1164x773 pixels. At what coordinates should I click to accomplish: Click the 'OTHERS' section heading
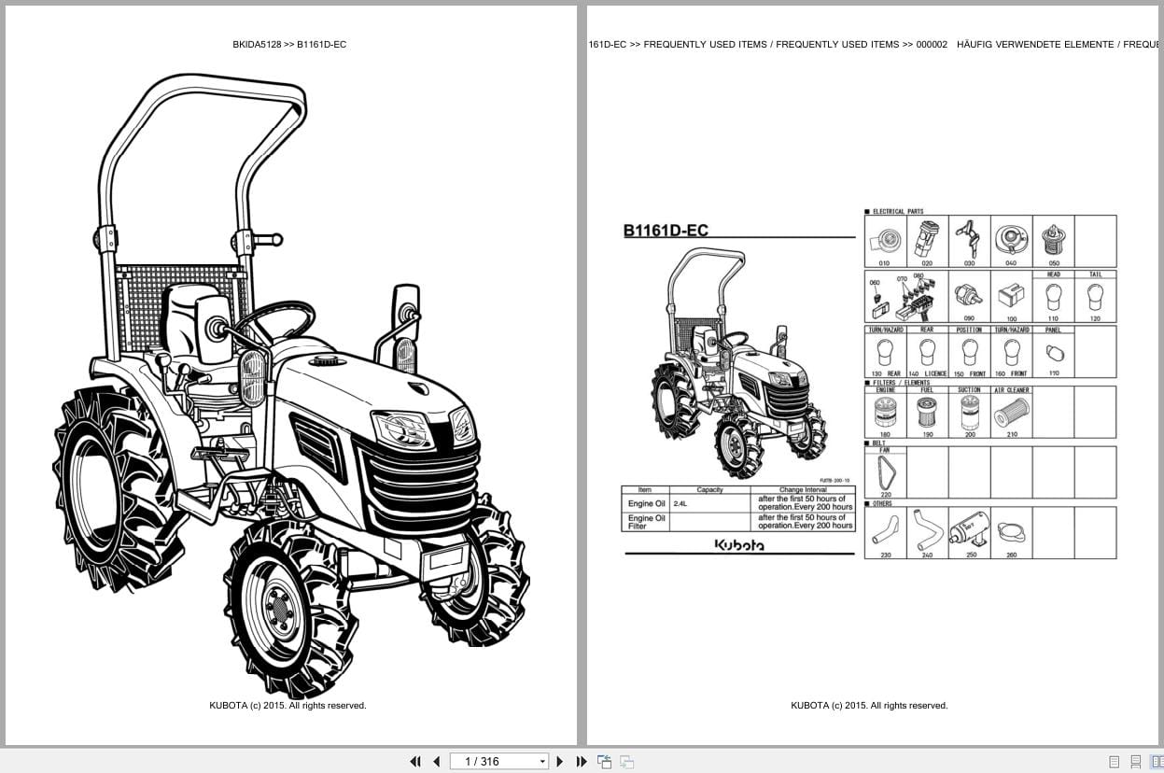(882, 503)
